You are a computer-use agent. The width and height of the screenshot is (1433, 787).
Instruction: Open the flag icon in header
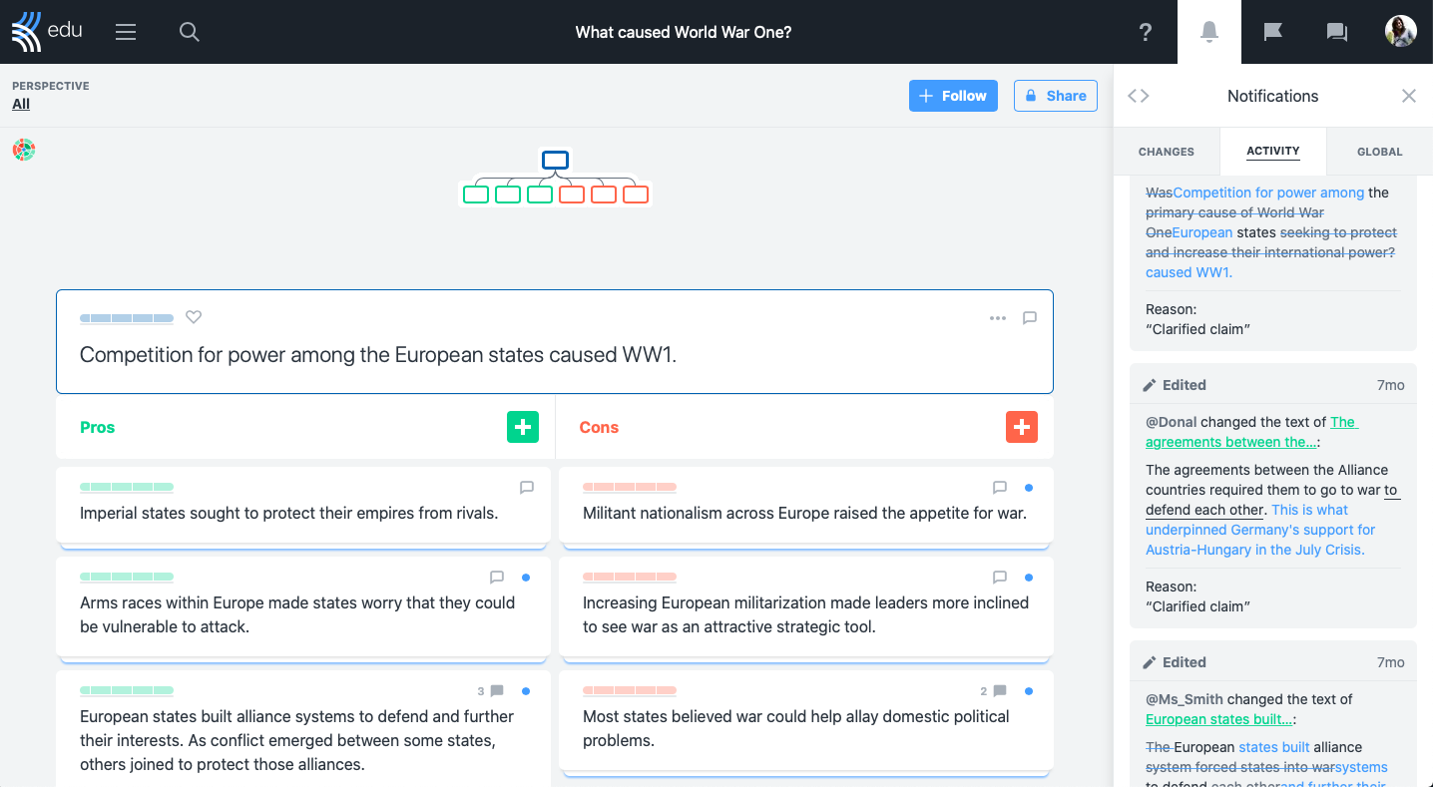[1273, 32]
